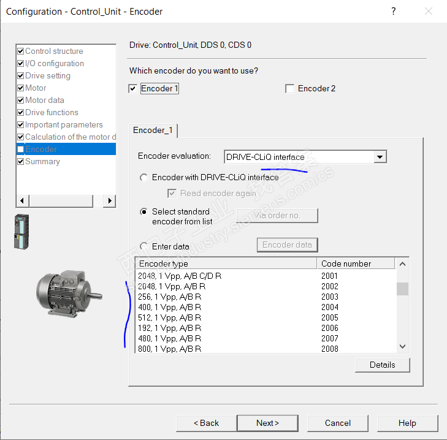
Task: Choose Select standard encoder from list option
Action: tap(144, 212)
